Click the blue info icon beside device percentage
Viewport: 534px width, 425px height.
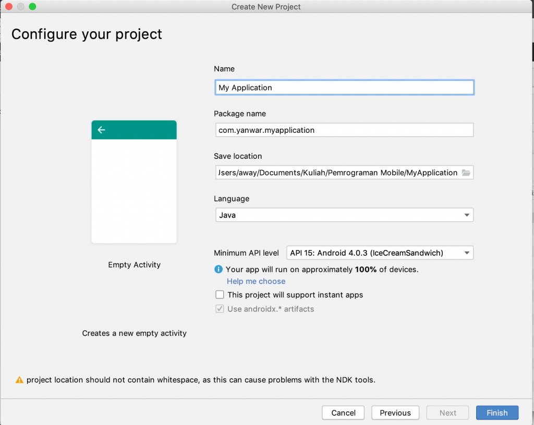tap(219, 269)
